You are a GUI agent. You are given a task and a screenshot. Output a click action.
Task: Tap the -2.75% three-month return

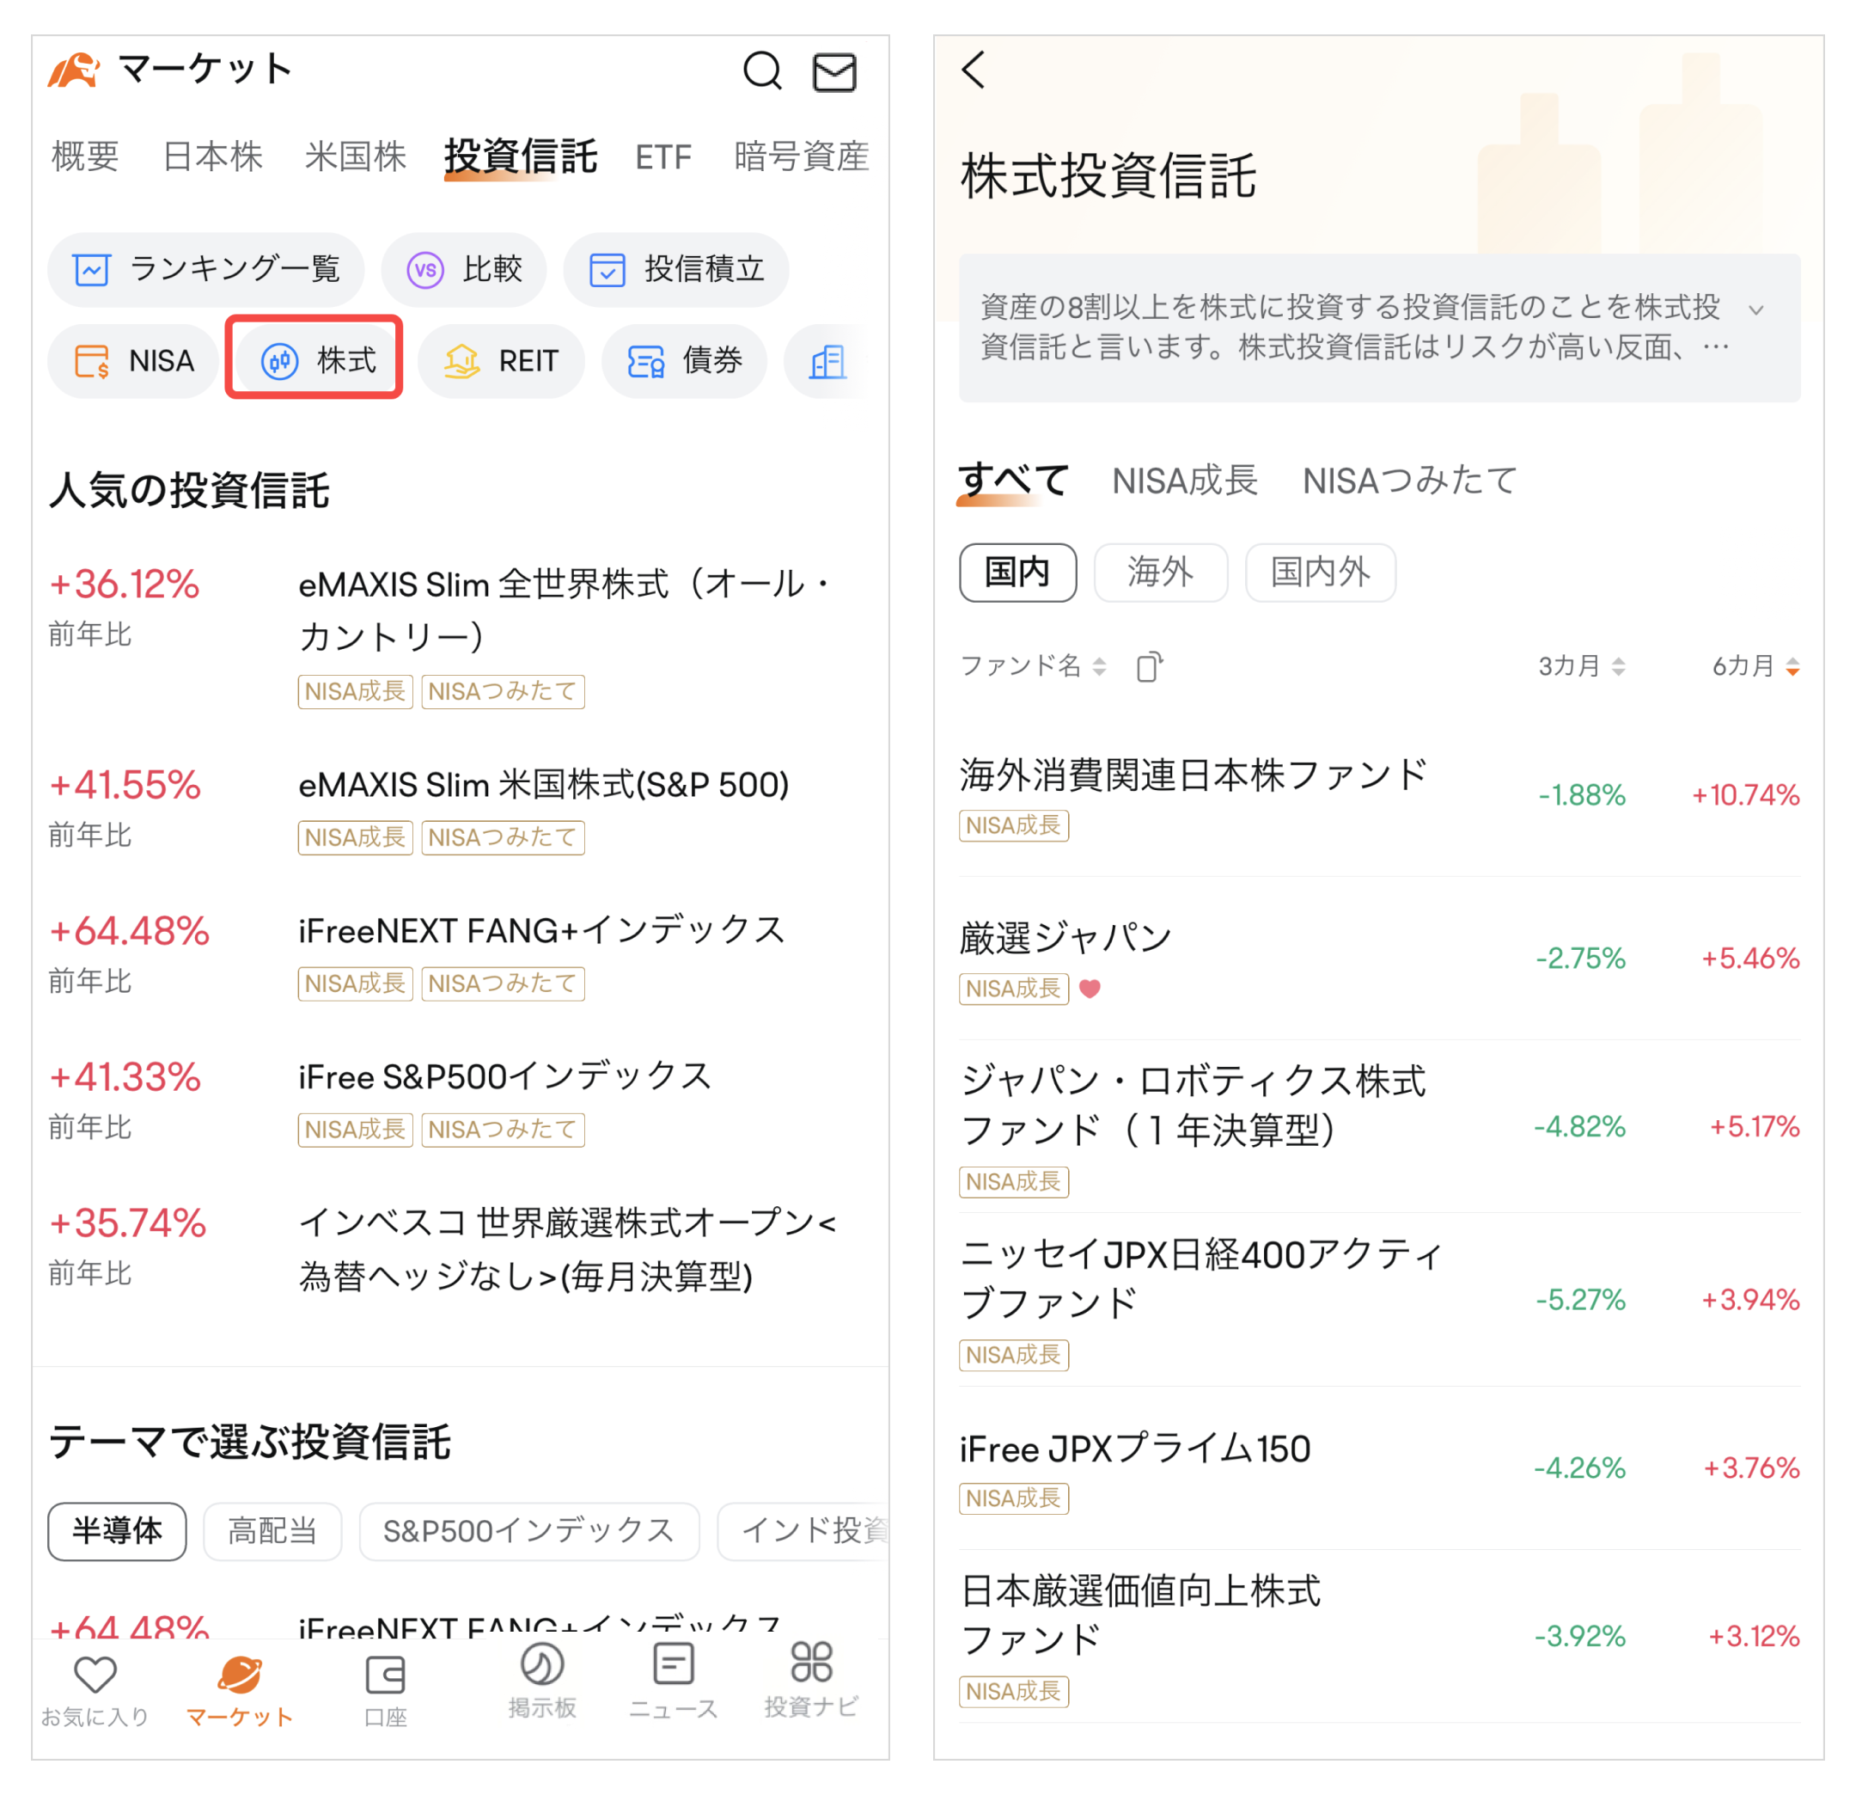(x=1580, y=959)
